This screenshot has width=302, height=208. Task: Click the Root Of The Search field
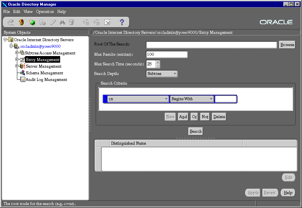pyautogui.click(x=211, y=45)
